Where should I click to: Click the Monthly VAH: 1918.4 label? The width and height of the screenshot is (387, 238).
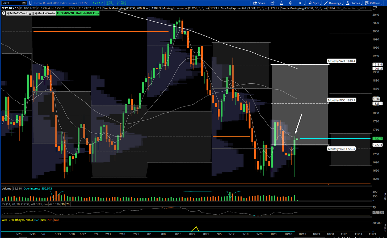tap(342, 61)
